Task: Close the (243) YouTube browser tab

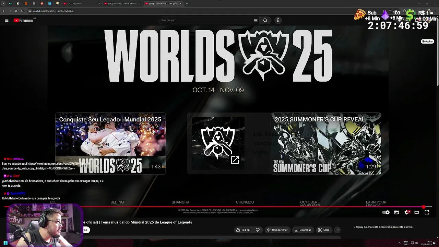Action: [99, 3]
